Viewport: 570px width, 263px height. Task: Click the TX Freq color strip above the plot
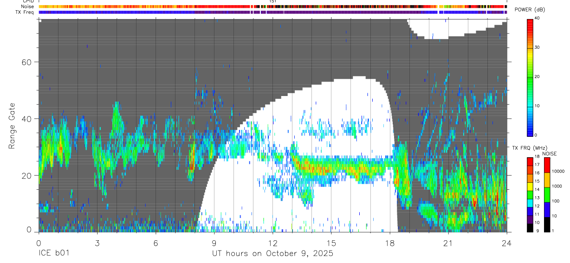[272, 12]
